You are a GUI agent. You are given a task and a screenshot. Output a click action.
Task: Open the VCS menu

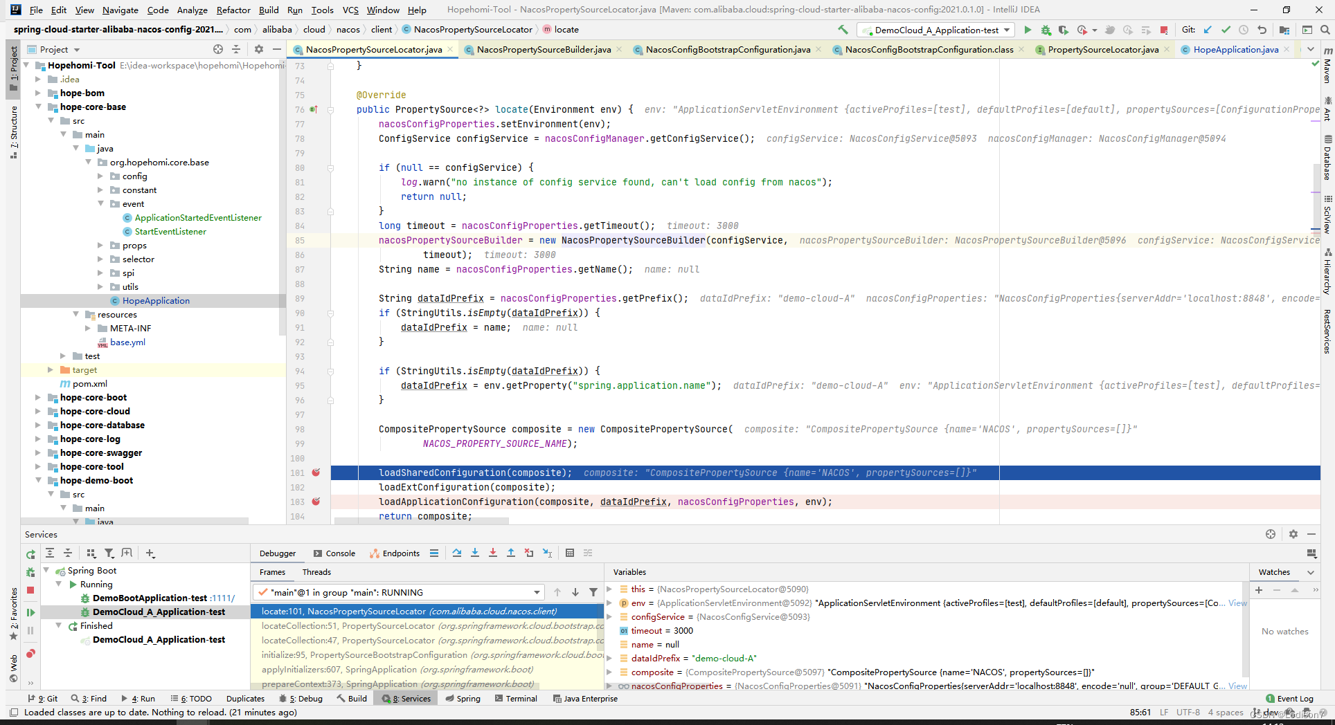coord(350,10)
